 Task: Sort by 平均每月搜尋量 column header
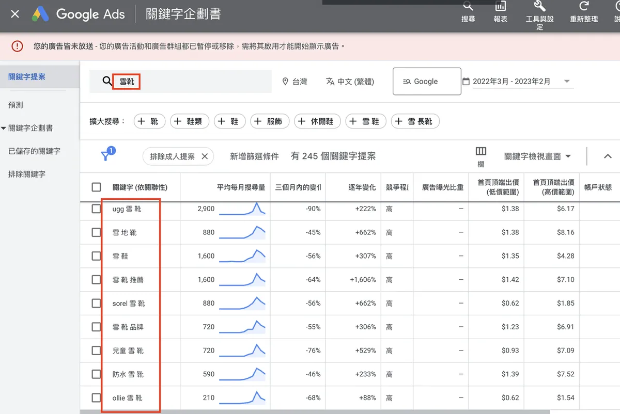[x=241, y=187]
